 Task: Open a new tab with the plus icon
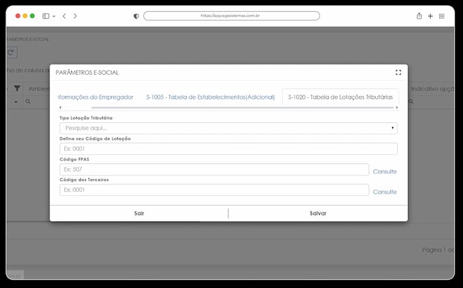(x=430, y=16)
